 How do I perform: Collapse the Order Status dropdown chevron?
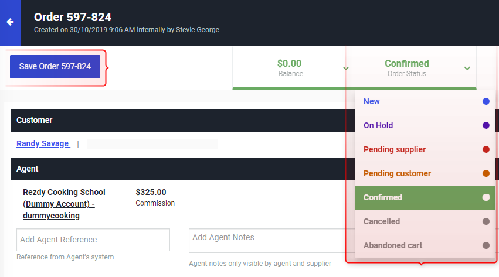pyautogui.click(x=467, y=69)
